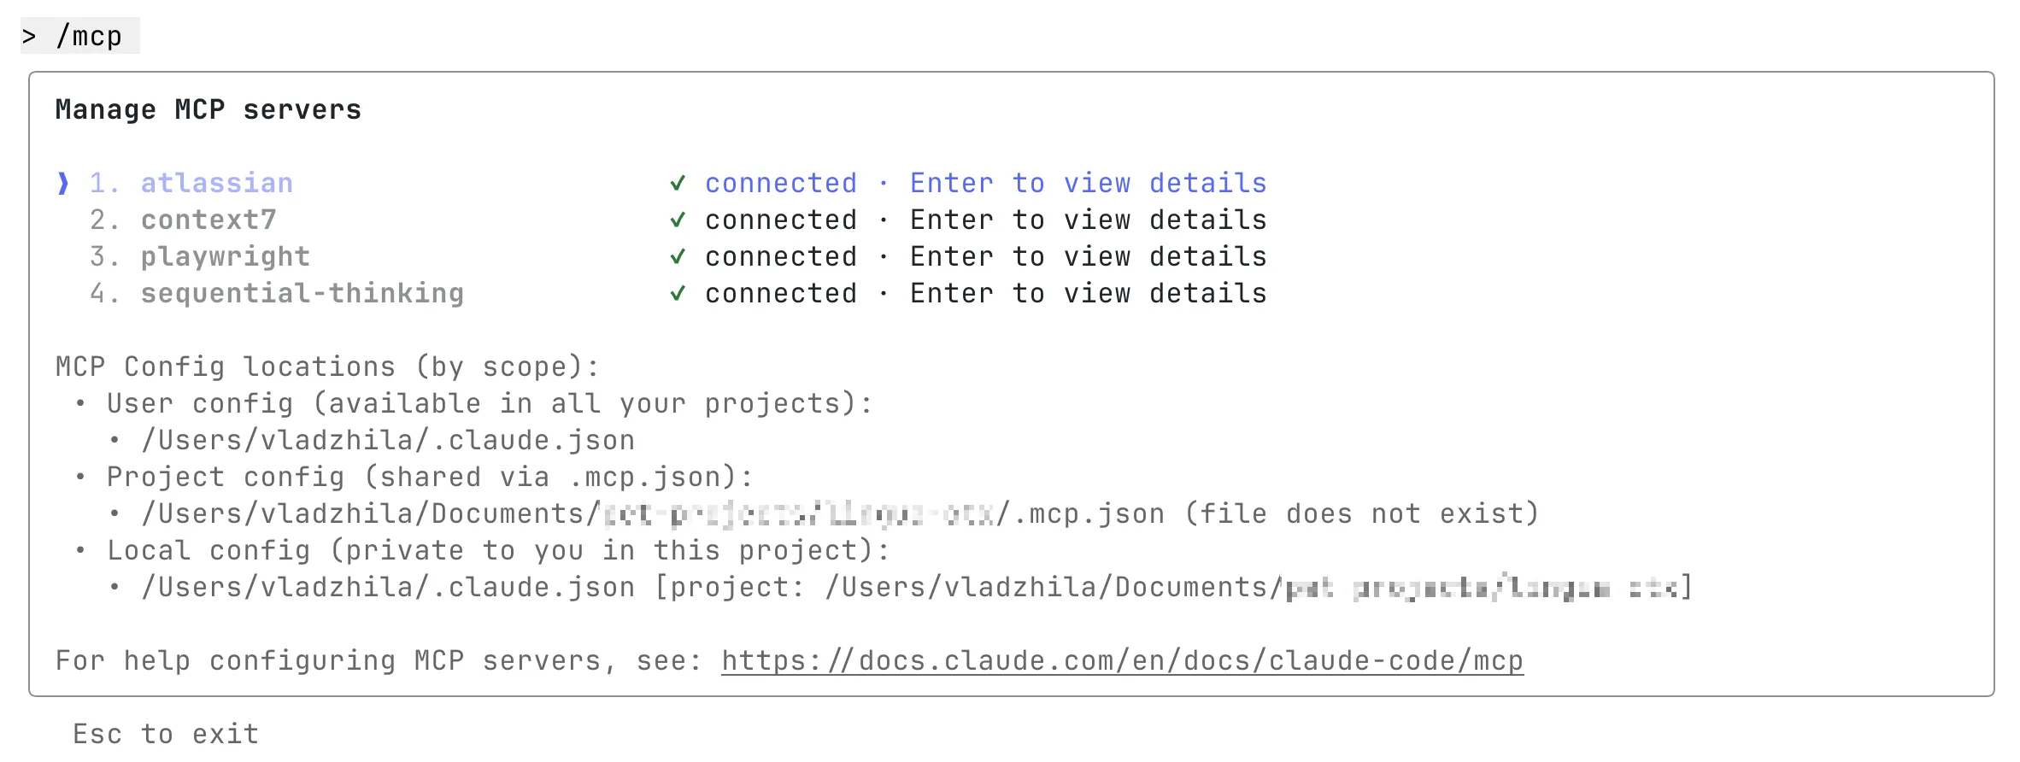This screenshot has width=2020, height=762.
Task: Select the sequential-thinking server entry
Action: [302, 294]
